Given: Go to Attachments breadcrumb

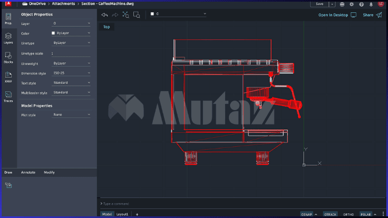Looking at the screenshot, I should point(63,4).
